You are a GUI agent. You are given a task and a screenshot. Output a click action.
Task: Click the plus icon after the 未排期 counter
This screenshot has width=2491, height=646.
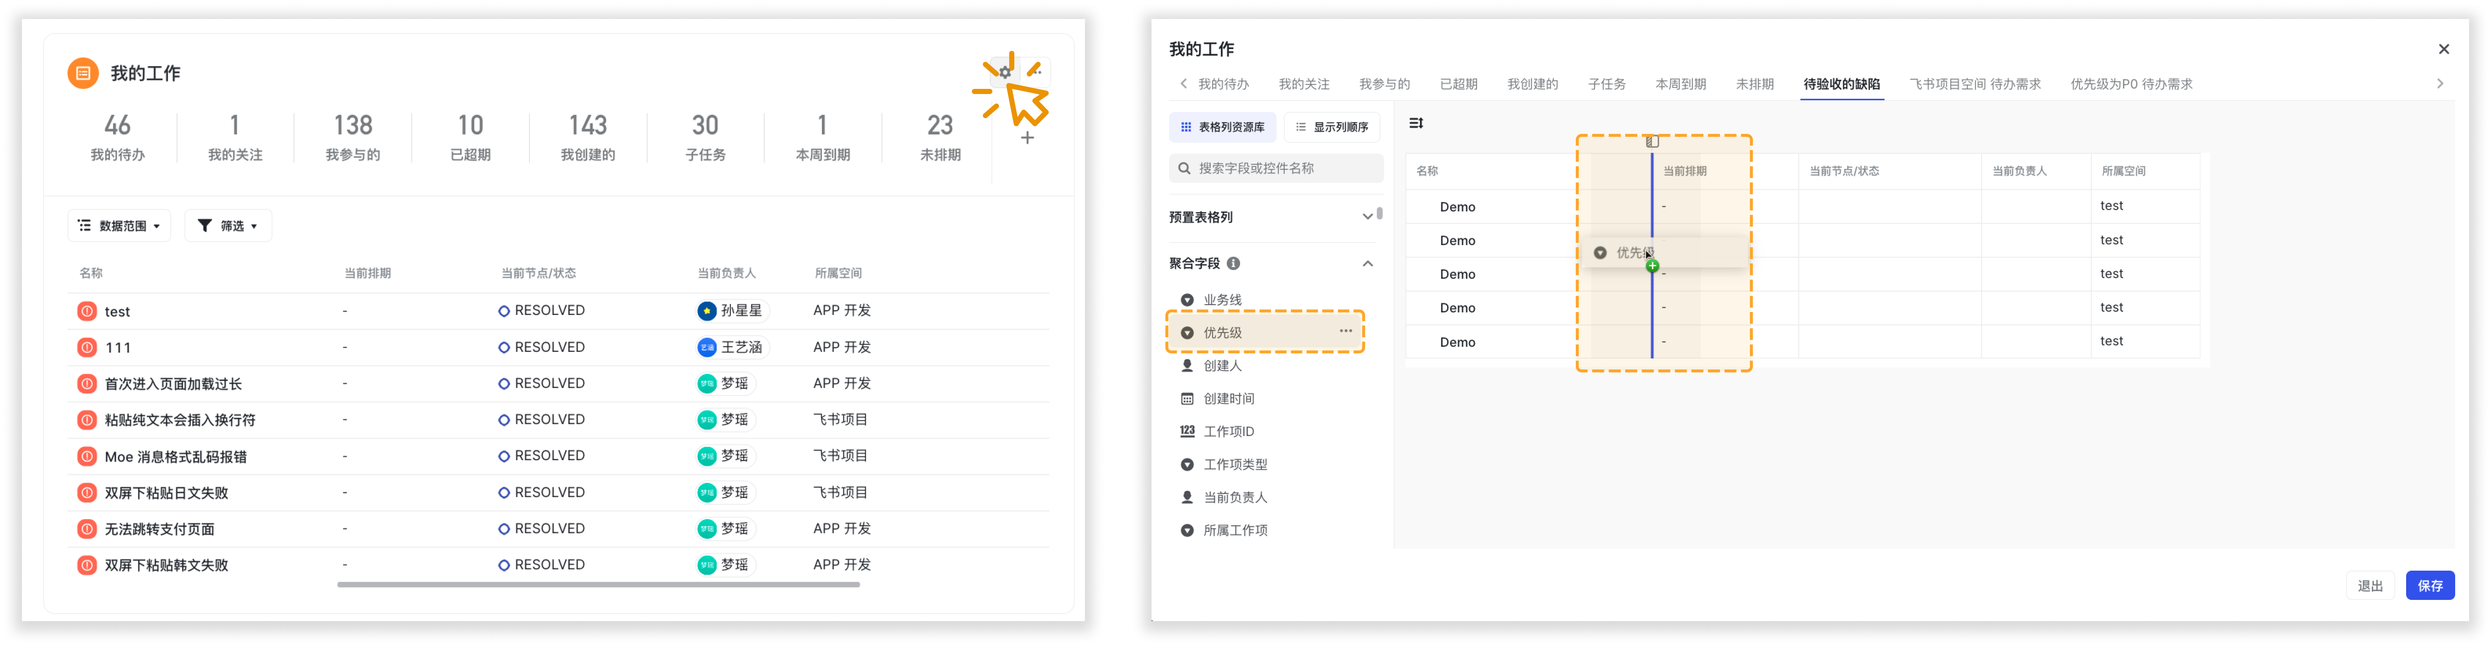click(1027, 138)
